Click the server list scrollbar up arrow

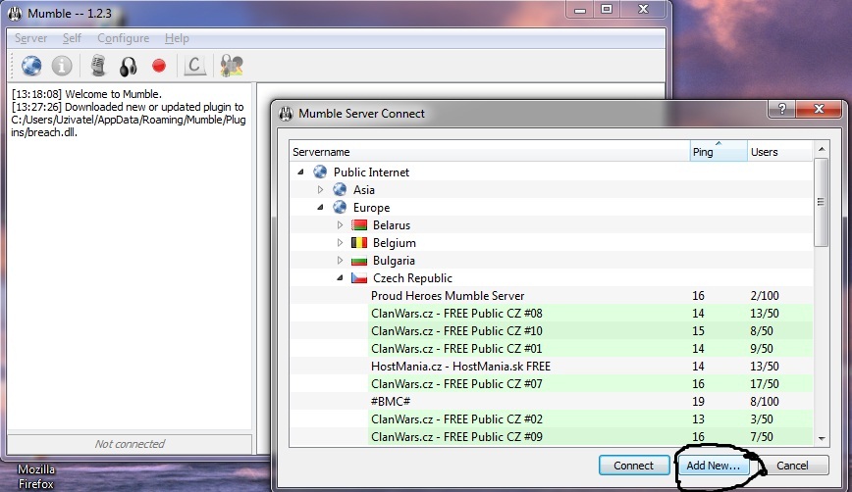coord(821,148)
